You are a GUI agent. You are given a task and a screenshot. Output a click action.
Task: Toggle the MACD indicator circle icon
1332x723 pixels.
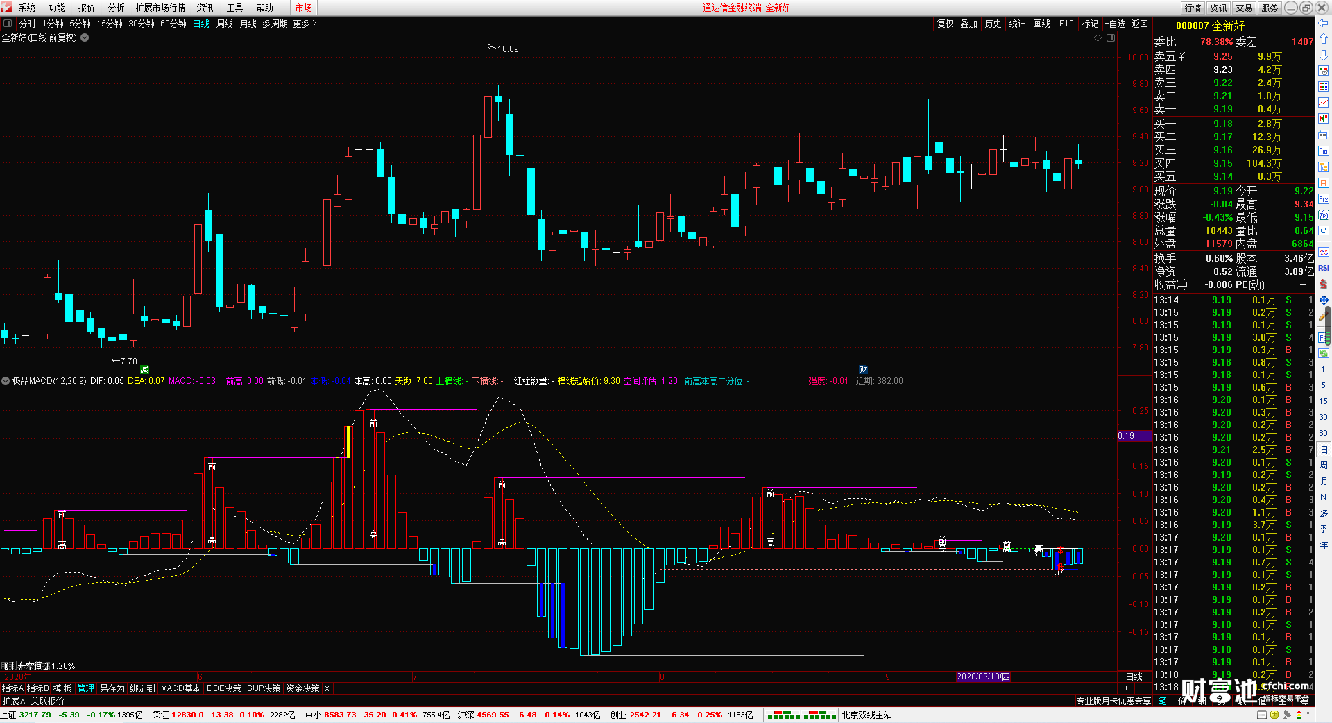[6, 381]
